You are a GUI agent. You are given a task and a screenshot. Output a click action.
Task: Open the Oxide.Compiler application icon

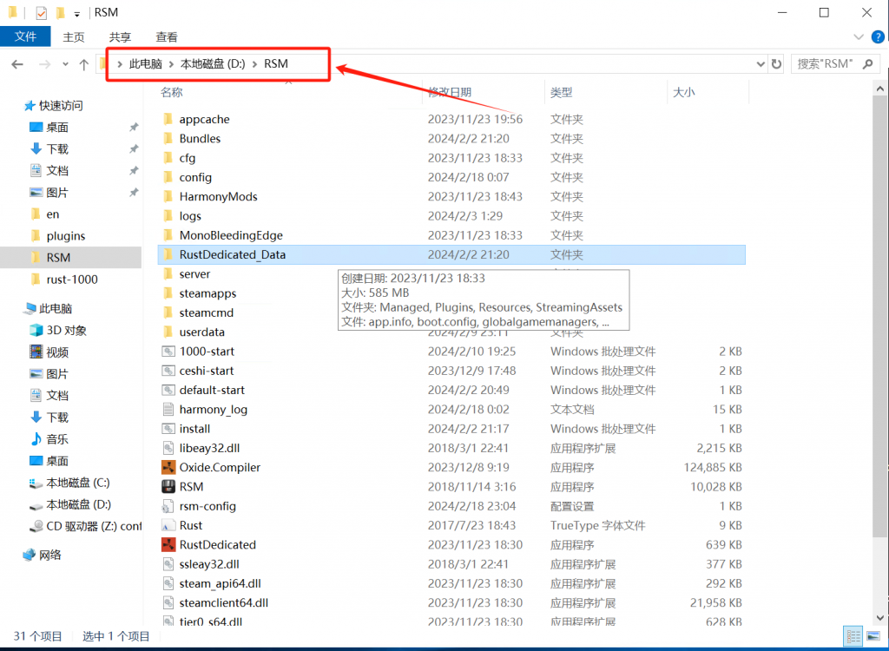[168, 467]
